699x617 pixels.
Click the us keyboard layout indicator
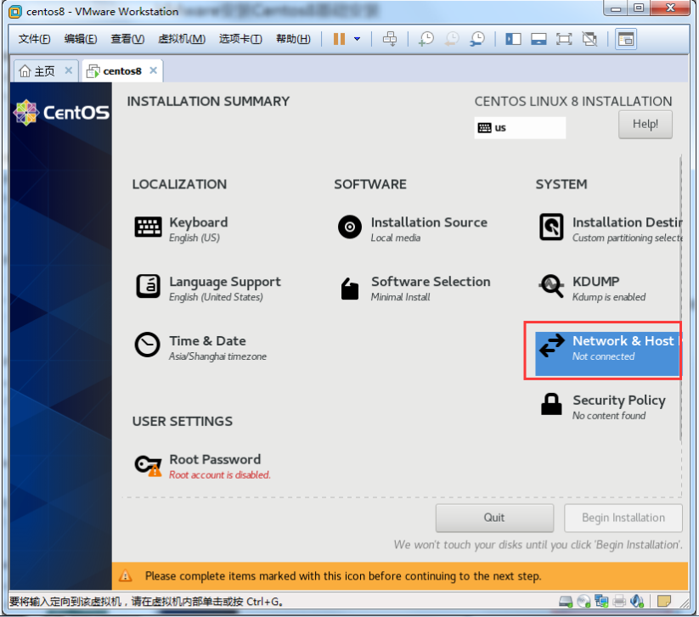click(x=519, y=127)
